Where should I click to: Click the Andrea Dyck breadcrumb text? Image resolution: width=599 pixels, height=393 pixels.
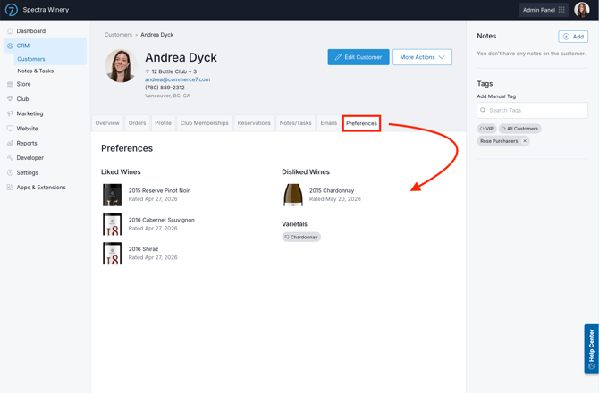157,35
